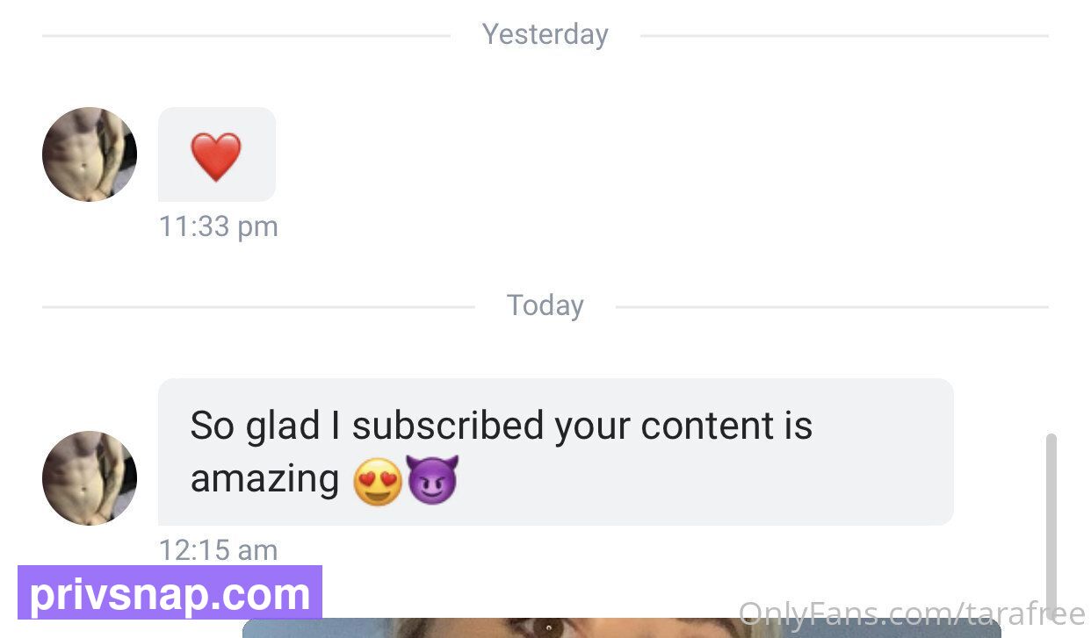Open the OnlyFans.com/tarafree link
This screenshot has height=638, width=1091.
click(x=913, y=613)
